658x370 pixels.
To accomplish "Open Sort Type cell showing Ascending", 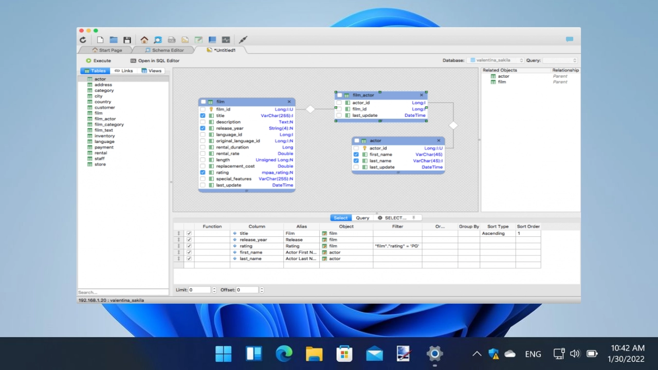I will coord(498,233).
